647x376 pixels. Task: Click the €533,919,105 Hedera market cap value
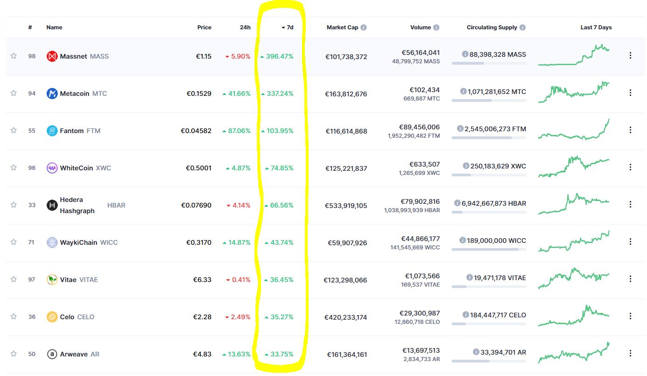click(346, 205)
